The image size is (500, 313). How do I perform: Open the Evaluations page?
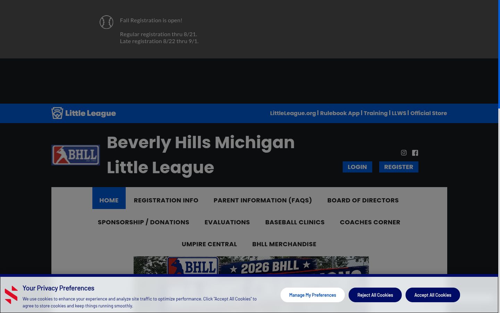coord(227,222)
